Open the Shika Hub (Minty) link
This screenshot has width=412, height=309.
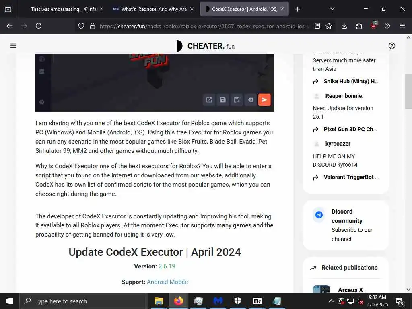pos(351,81)
